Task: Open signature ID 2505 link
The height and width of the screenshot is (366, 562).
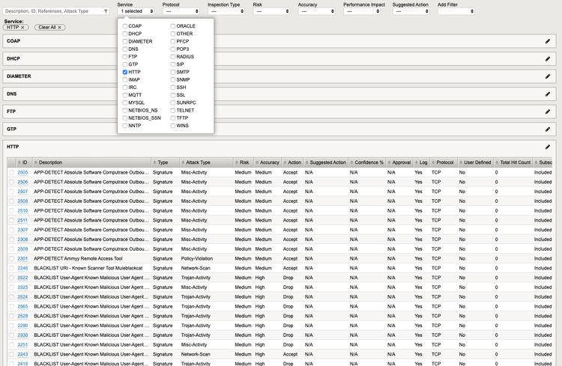Action: tap(22, 173)
